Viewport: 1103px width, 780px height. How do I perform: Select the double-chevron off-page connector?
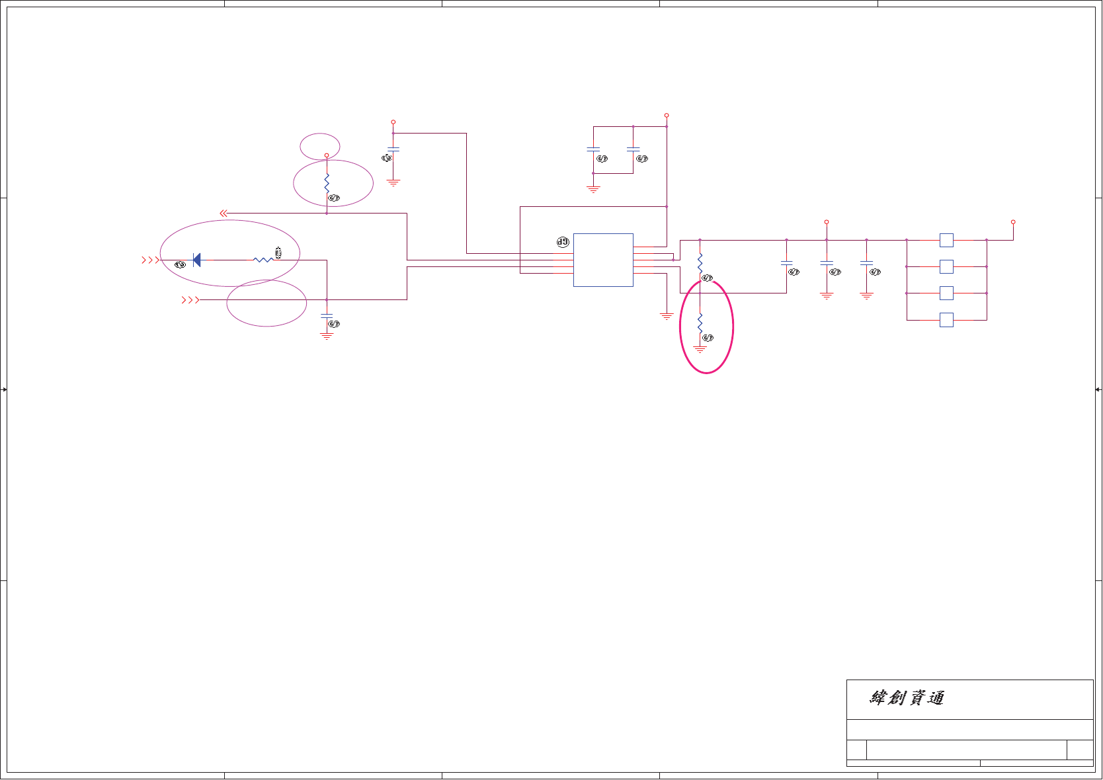point(224,214)
